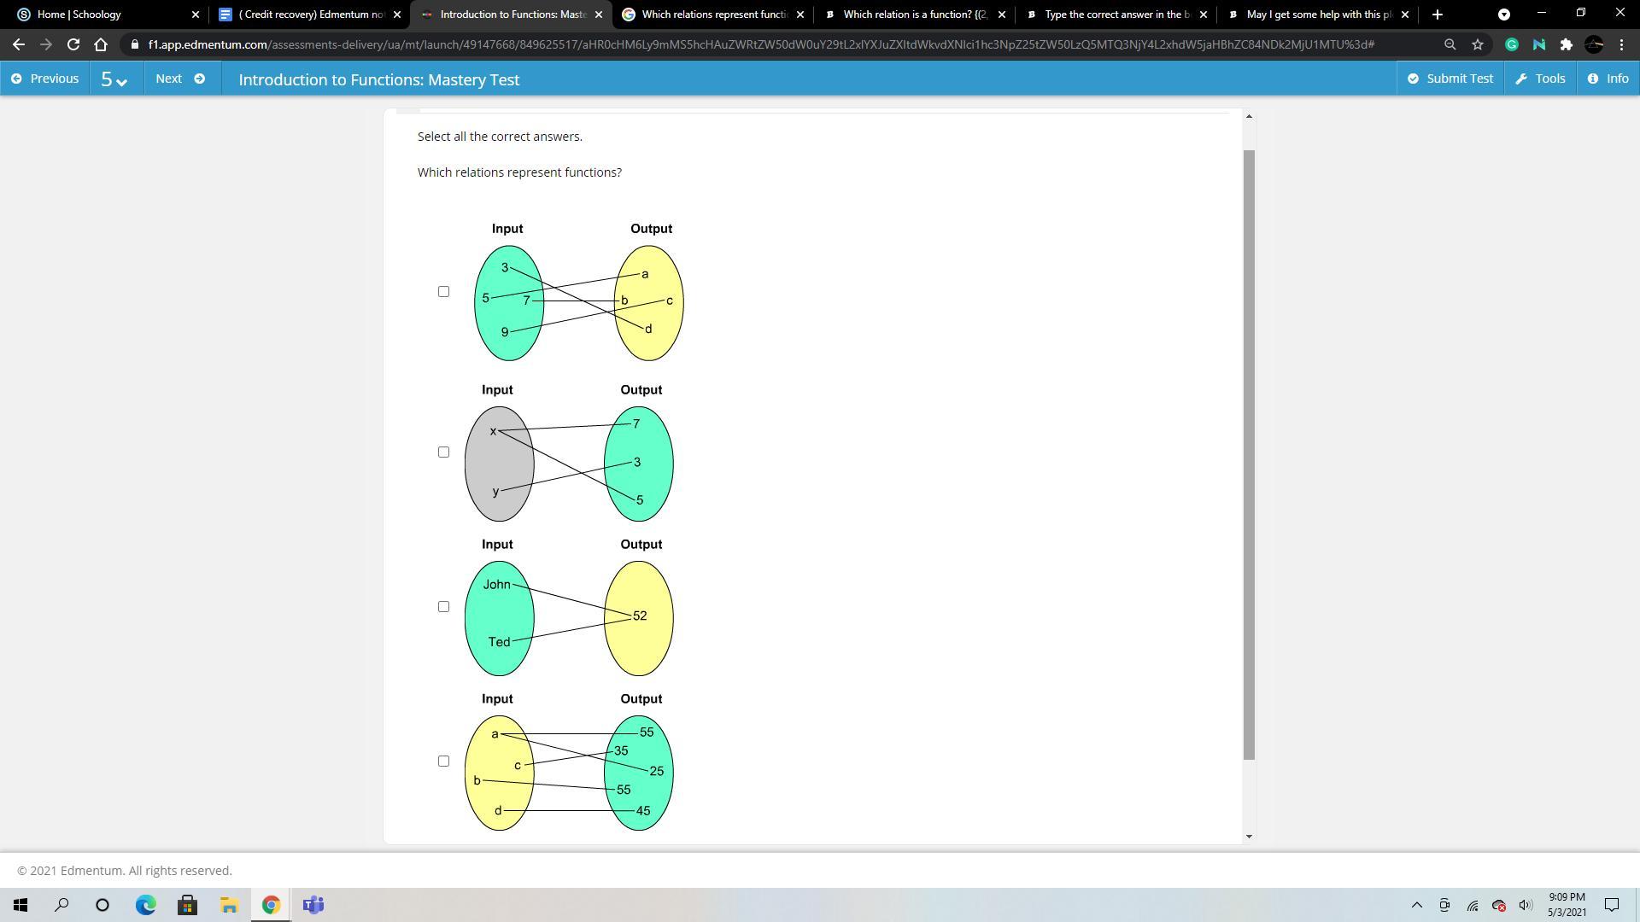
Task: Go to Next question
Action: [x=180, y=79]
